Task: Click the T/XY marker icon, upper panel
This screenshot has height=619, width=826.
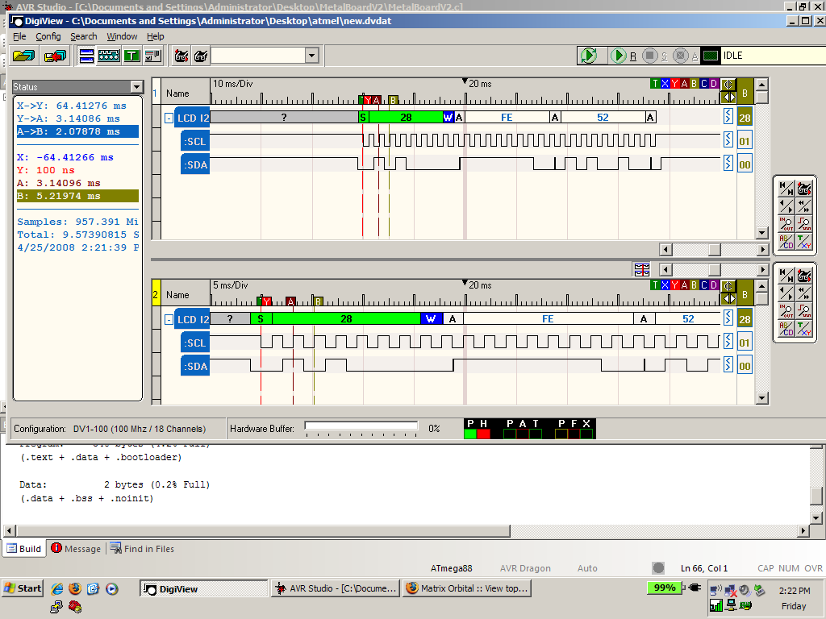Action: 804,242
